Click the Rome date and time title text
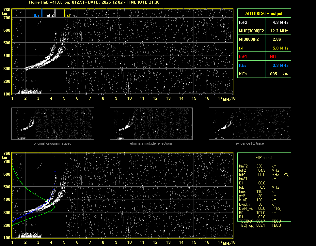The image size is (316, 246). (94, 2)
